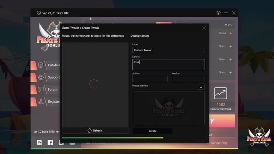Image resolution: width=274 pixels, height=154 pixels.
Task: Open the Database sidebar item
Action: (x=45, y=65)
